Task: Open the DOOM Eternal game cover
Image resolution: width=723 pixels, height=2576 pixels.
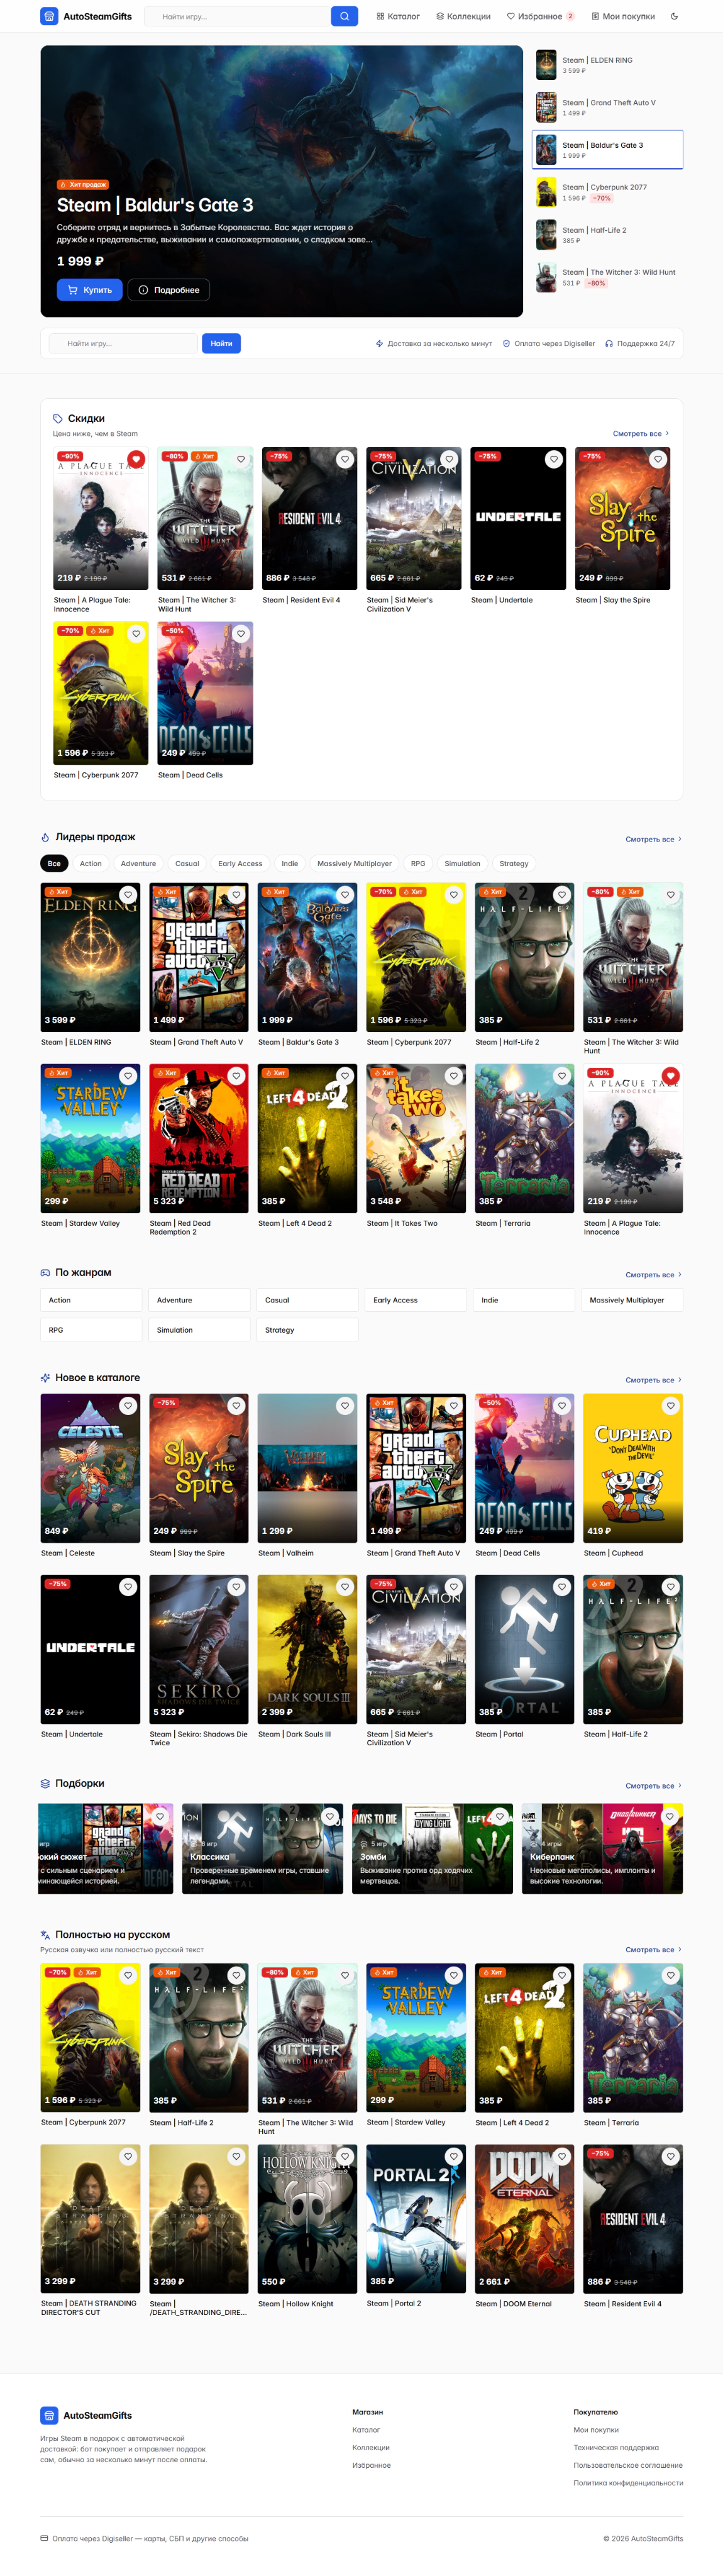Action: [x=524, y=2219]
